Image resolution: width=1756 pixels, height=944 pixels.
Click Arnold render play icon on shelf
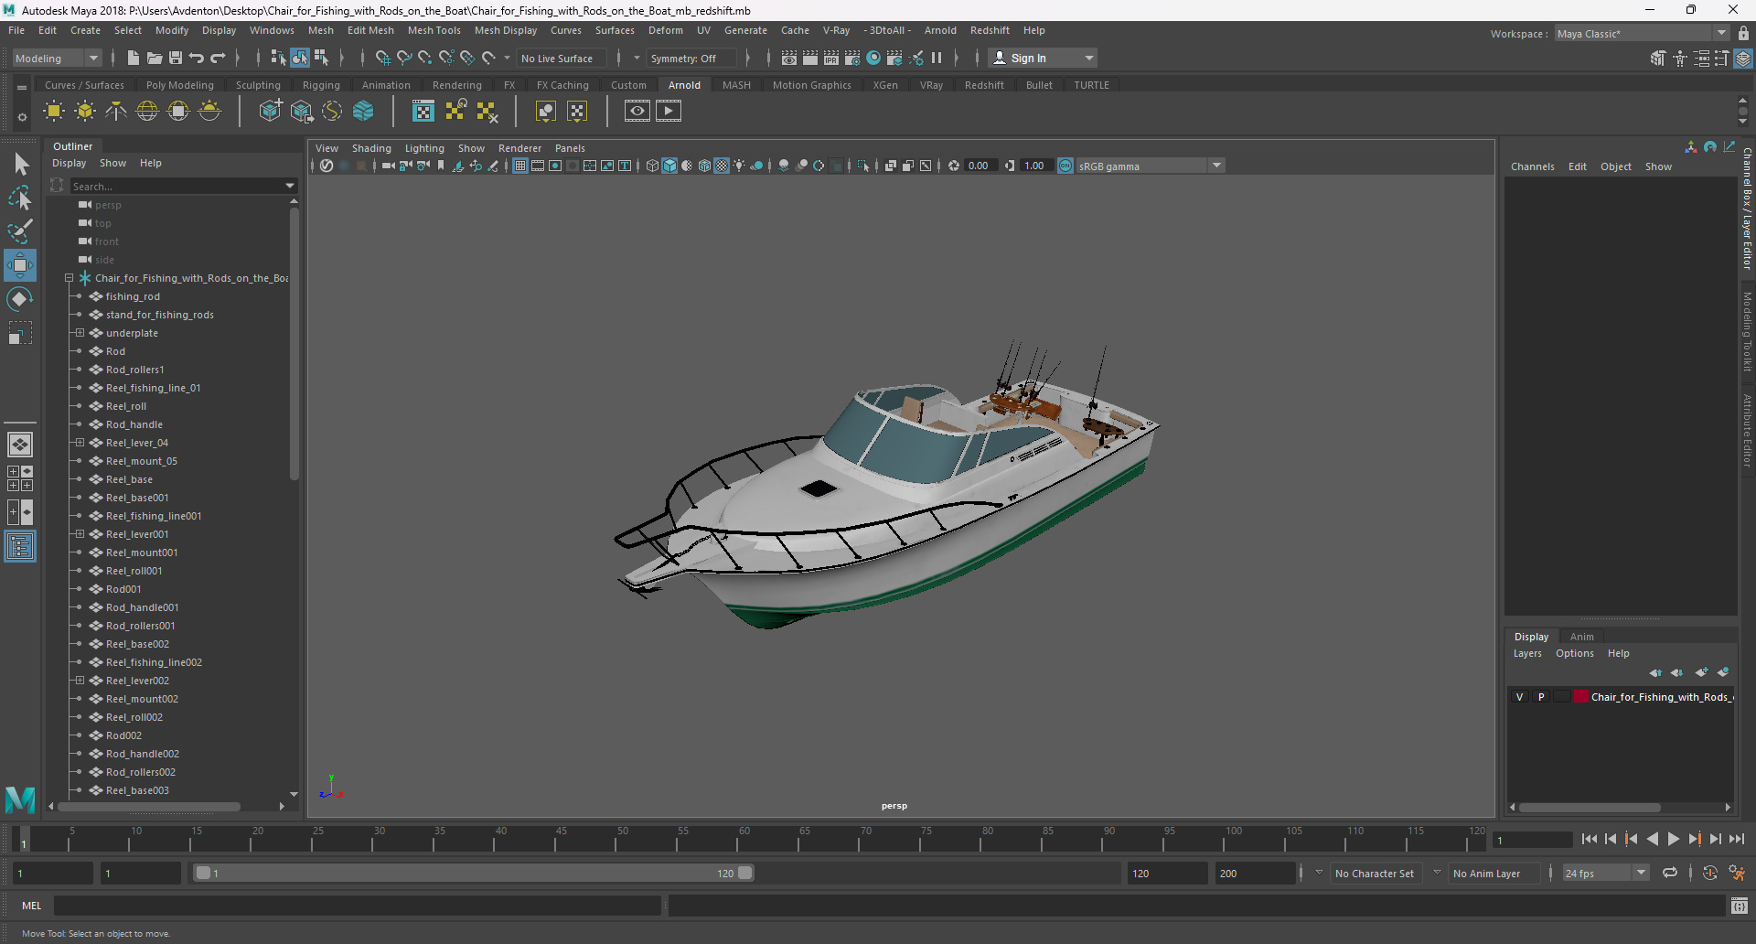[x=669, y=112]
